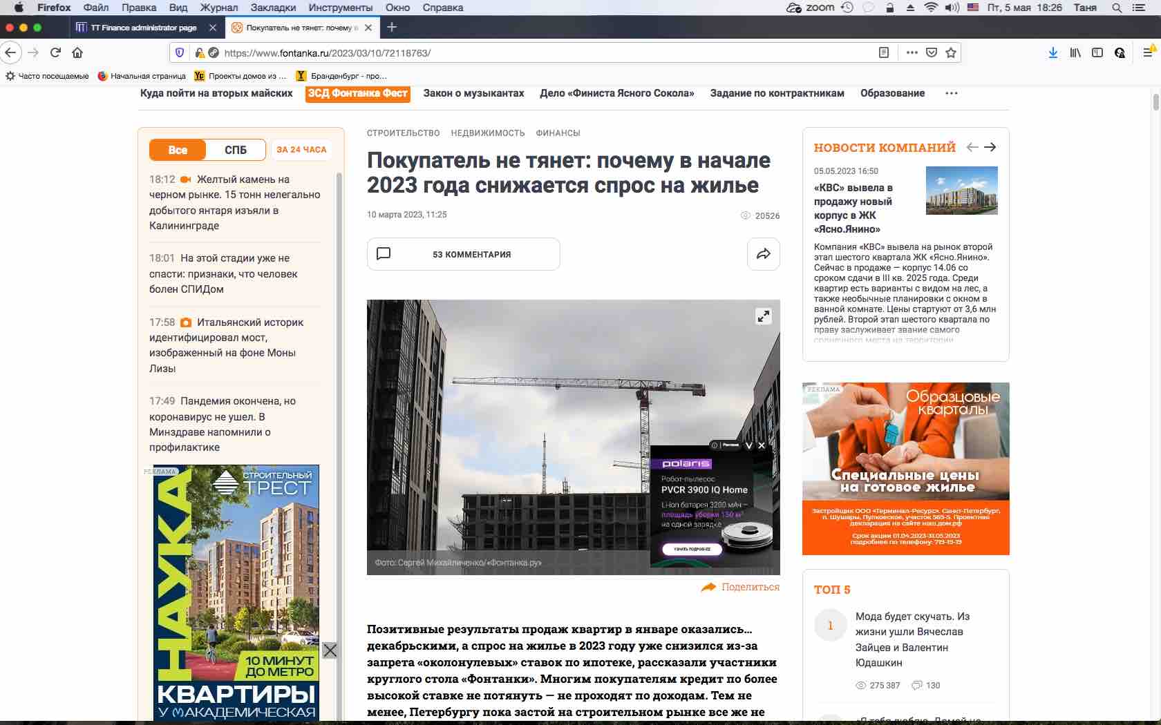Open Задание по контрактникам topic
1161x725 pixels.
coord(777,93)
